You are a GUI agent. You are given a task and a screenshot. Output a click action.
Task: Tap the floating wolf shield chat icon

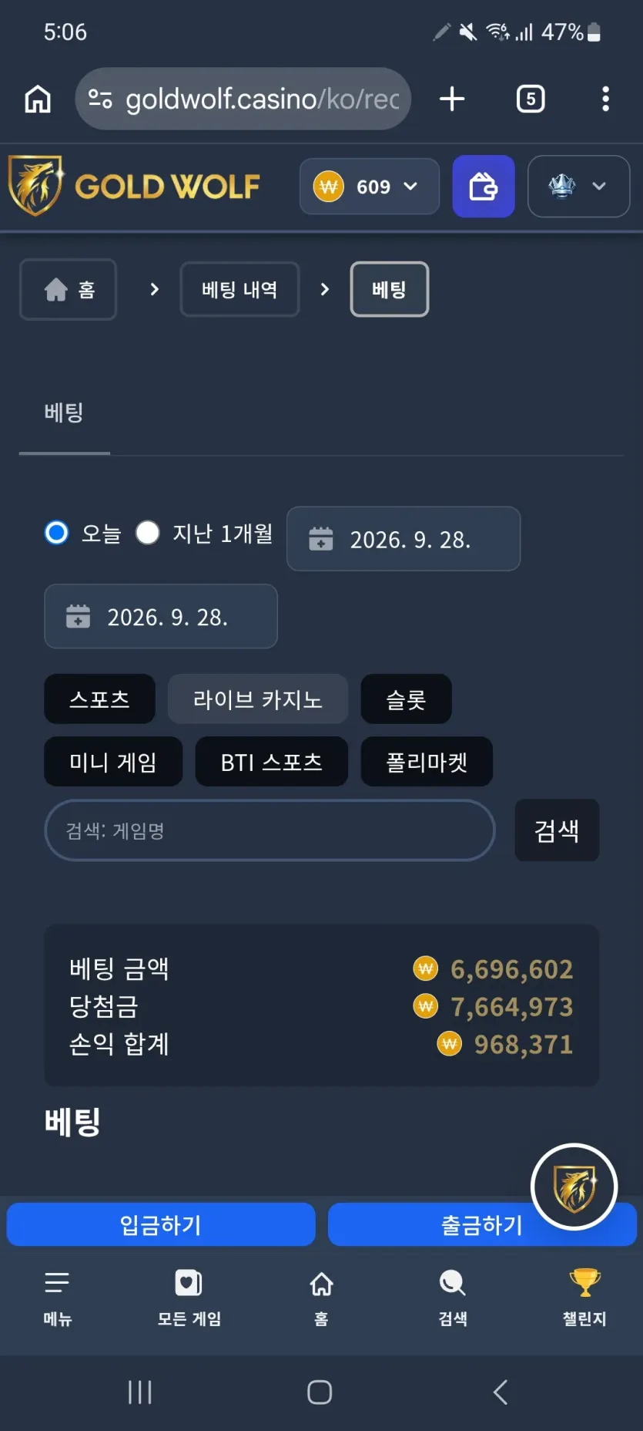pyautogui.click(x=574, y=1187)
